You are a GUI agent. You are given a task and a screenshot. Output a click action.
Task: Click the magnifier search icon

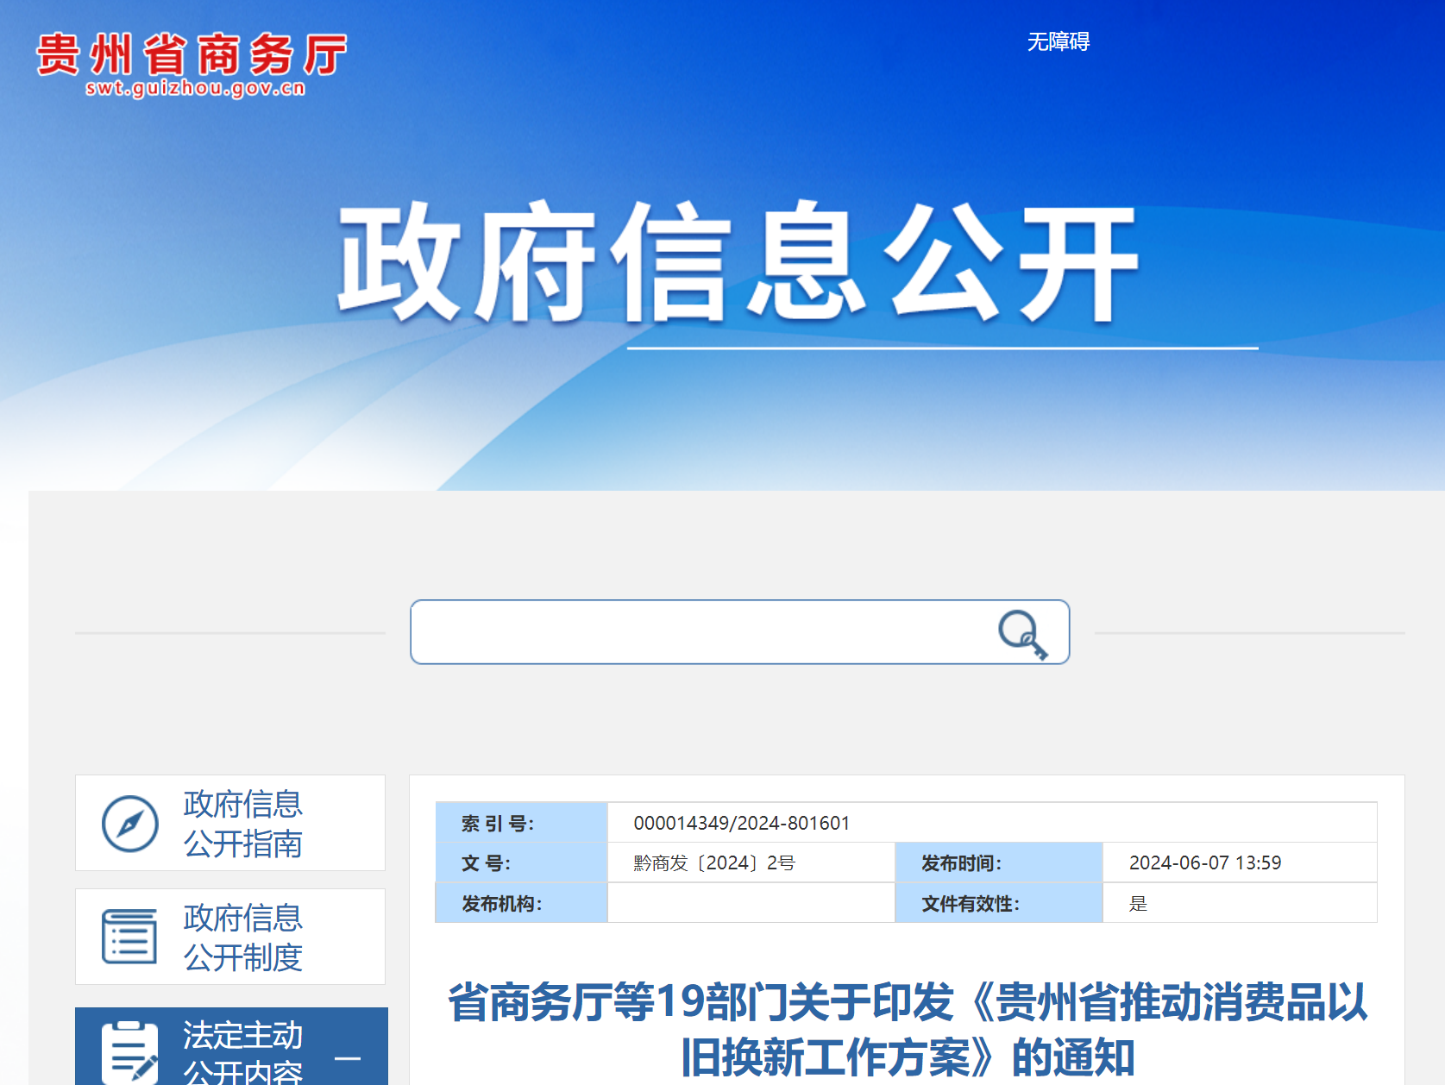(x=1022, y=634)
